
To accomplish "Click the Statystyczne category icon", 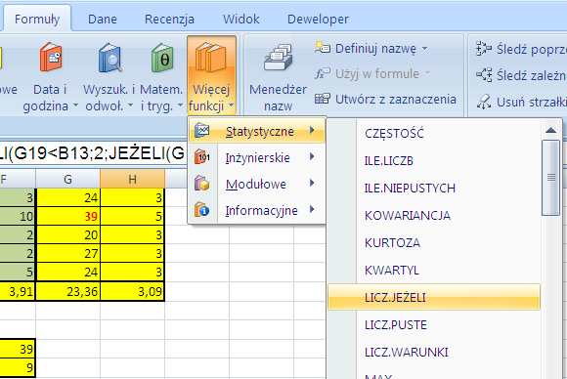I will coord(201,131).
